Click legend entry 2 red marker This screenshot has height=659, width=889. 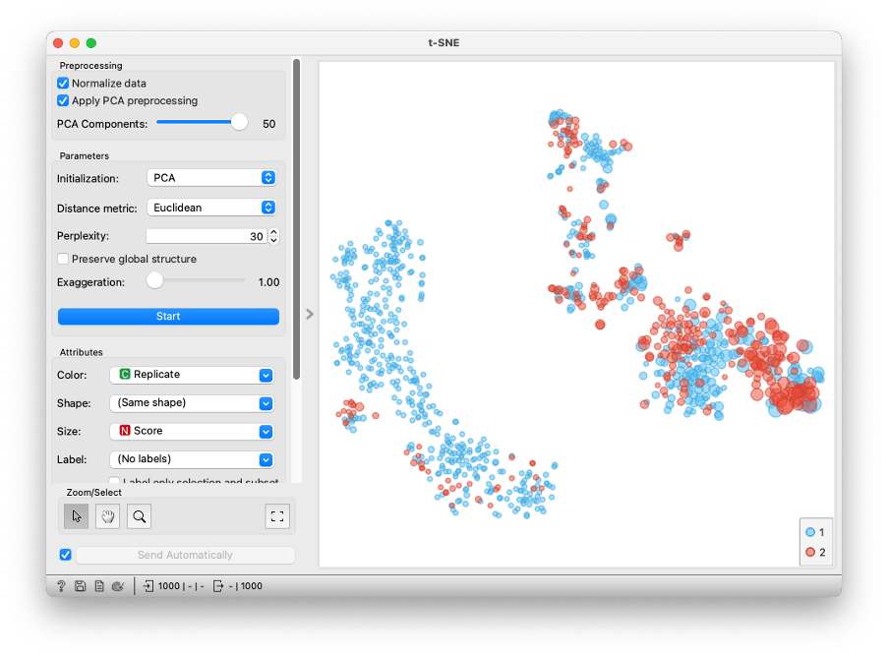[x=810, y=552]
